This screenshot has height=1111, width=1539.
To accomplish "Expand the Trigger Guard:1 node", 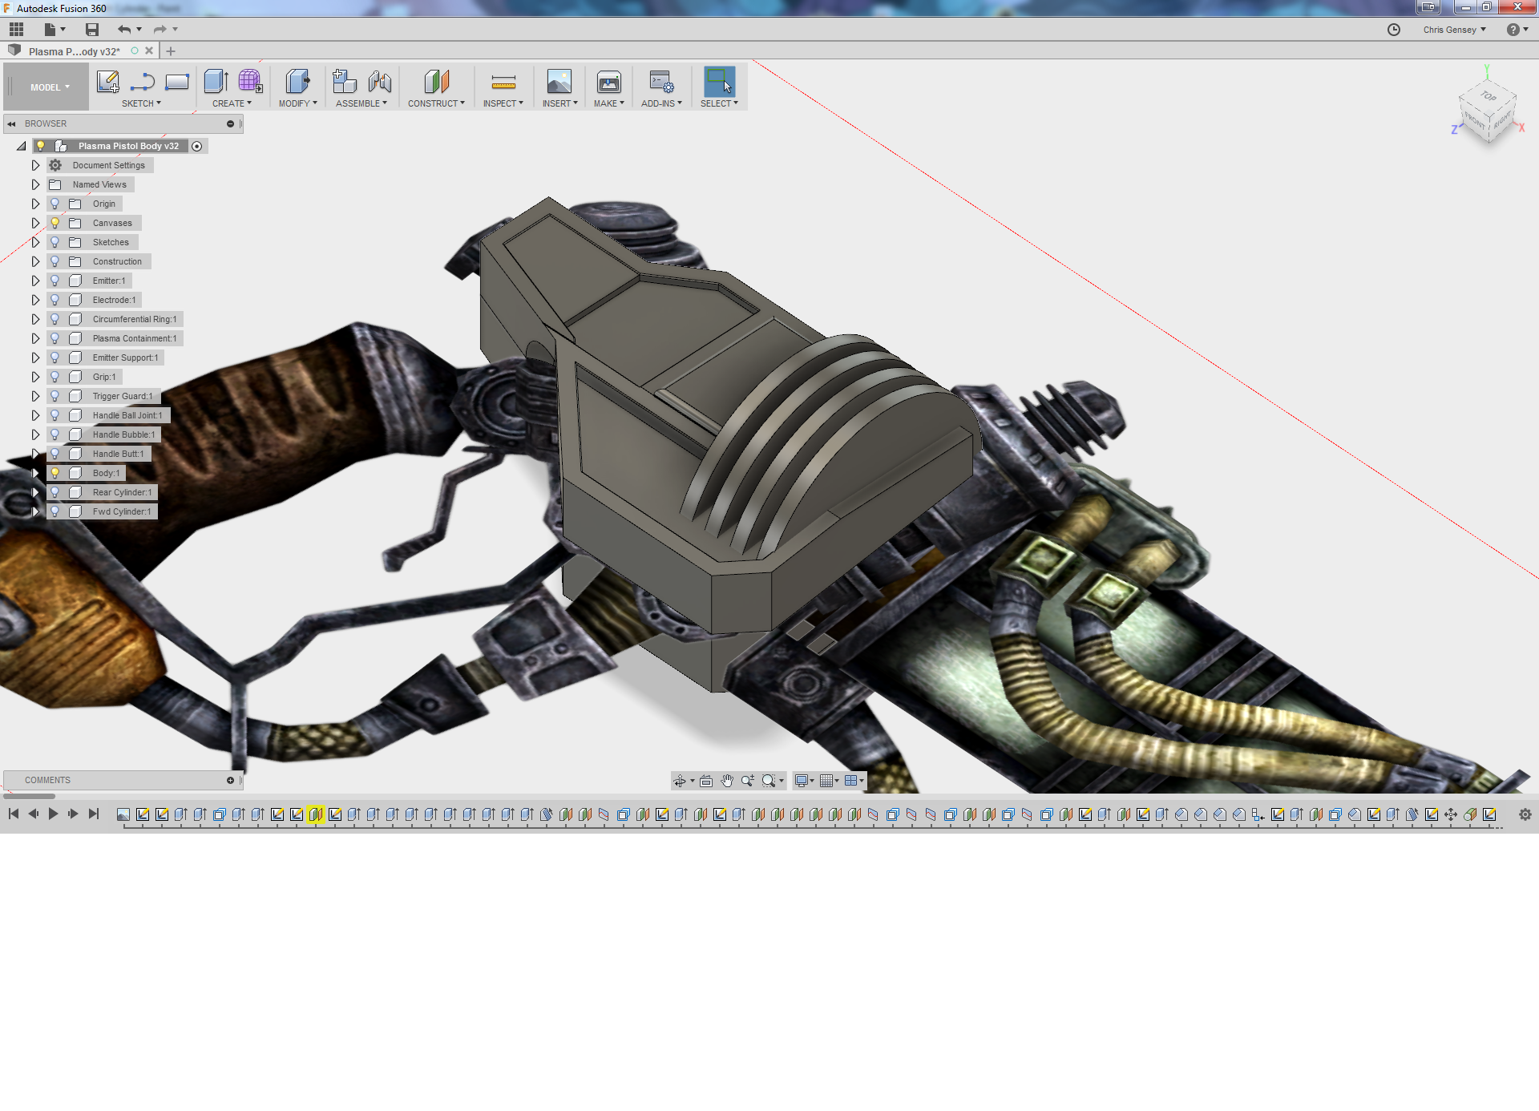I will click(x=35, y=396).
